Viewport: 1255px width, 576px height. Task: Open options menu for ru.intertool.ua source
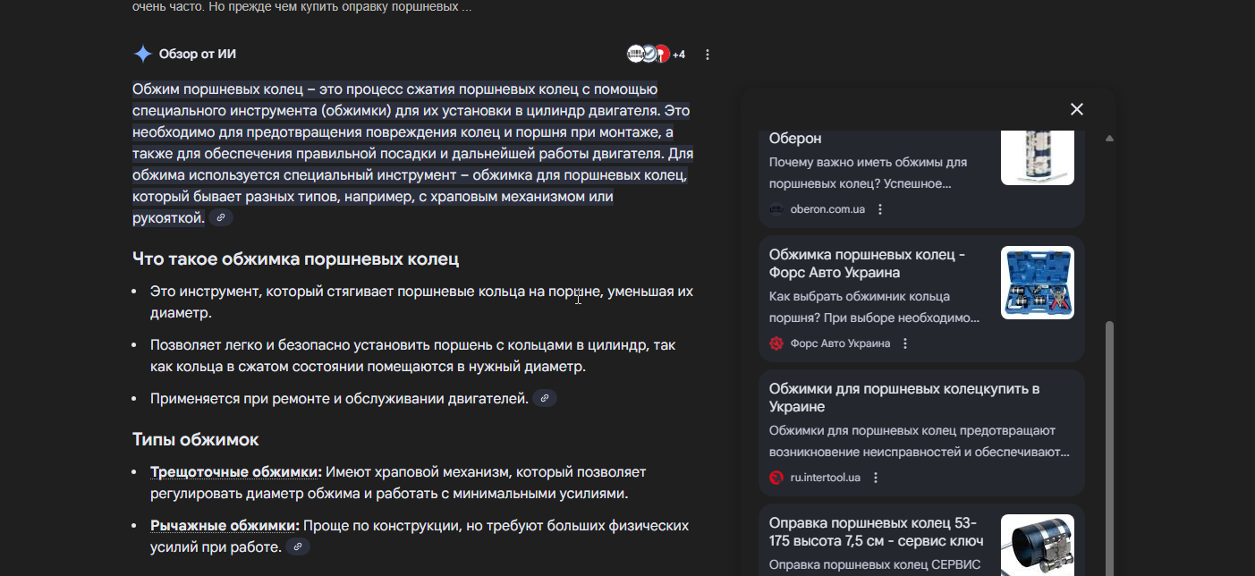[x=876, y=478]
